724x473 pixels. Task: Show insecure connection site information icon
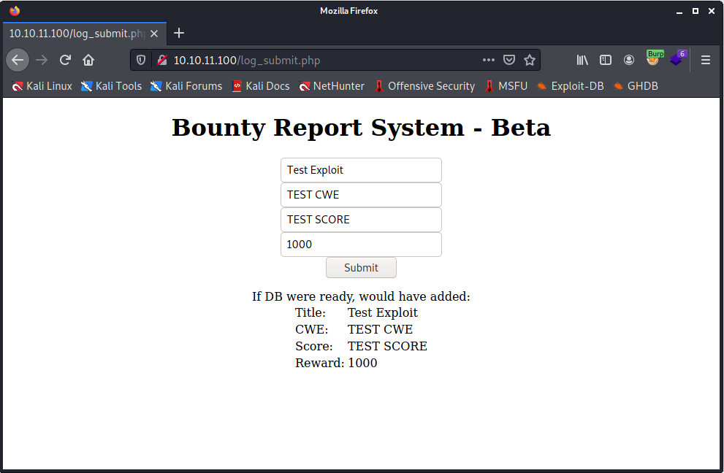click(x=161, y=60)
